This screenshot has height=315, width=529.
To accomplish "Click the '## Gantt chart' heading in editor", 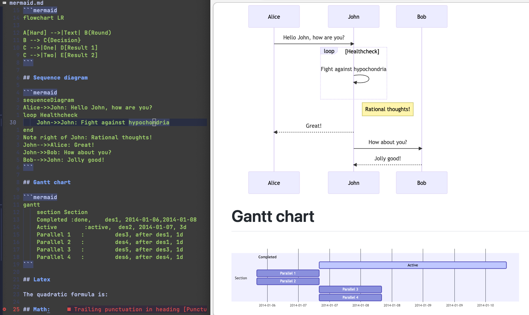I will pyautogui.click(x=47, y=182).
